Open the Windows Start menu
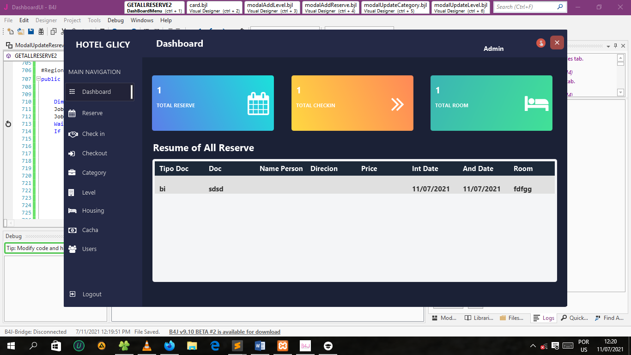This screenshot has height=355, width=631. [11, 346]
